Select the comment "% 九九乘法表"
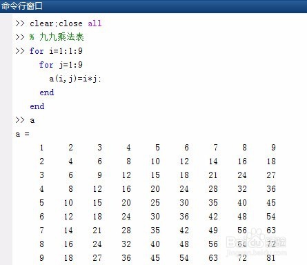Screen dimensions: 307x265 click(x=57, y=37)
